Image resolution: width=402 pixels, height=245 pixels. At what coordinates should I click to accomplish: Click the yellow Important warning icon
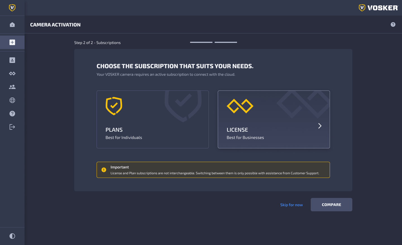(104, 170)
